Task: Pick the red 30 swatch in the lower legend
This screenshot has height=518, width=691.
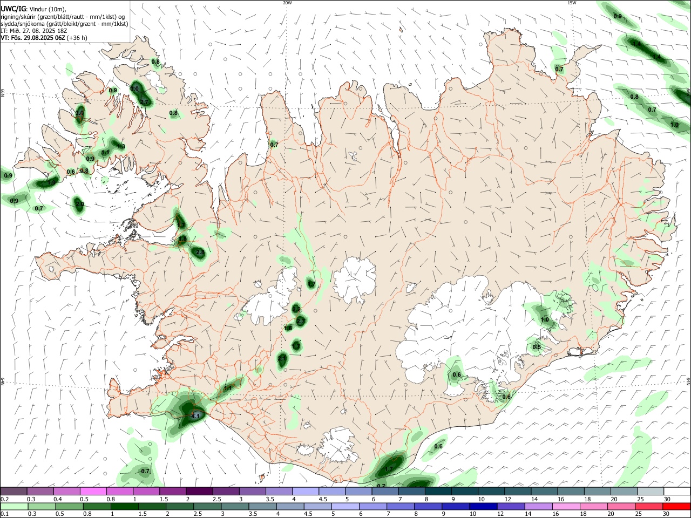Action: [x=677, y=506]
